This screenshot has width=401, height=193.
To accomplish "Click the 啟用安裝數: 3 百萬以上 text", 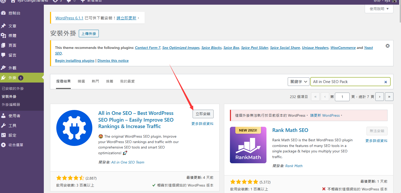I will [75, 185].
